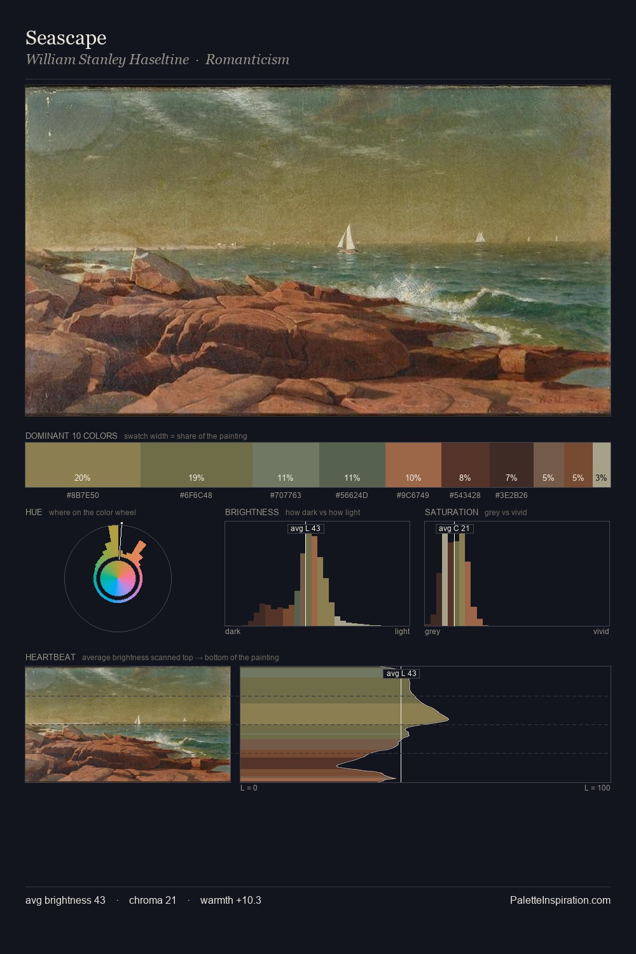The image size is (636, 954).
Task: Click hex code #3E2B26
Action: (511, 495)
